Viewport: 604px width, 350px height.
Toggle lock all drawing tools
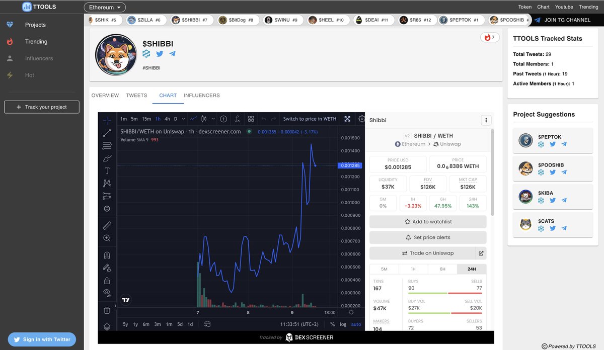107,281
